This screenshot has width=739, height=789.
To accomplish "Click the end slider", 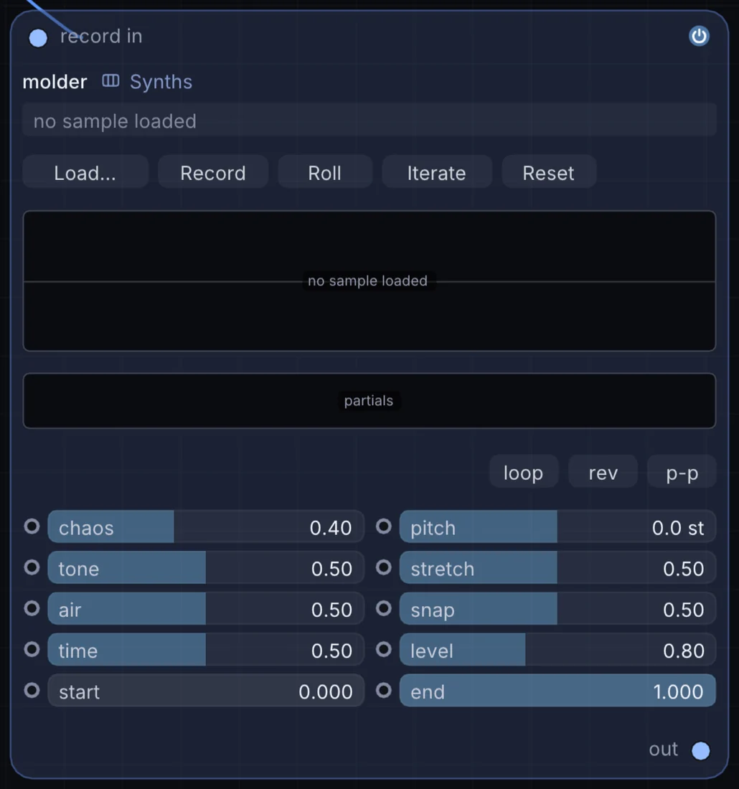I will (557, 691).
